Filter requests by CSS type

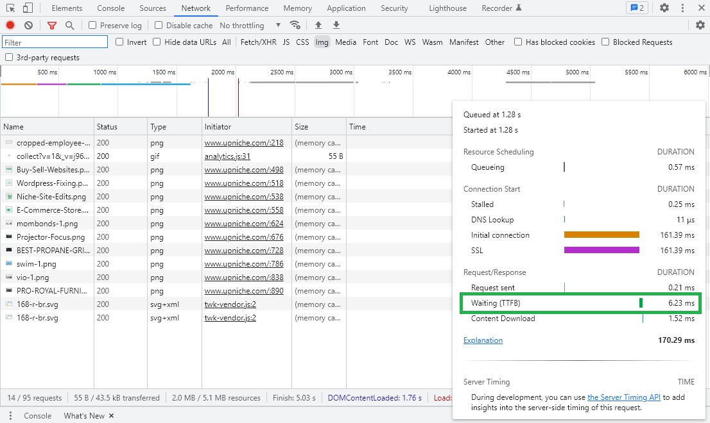click(x=302, y=42)
